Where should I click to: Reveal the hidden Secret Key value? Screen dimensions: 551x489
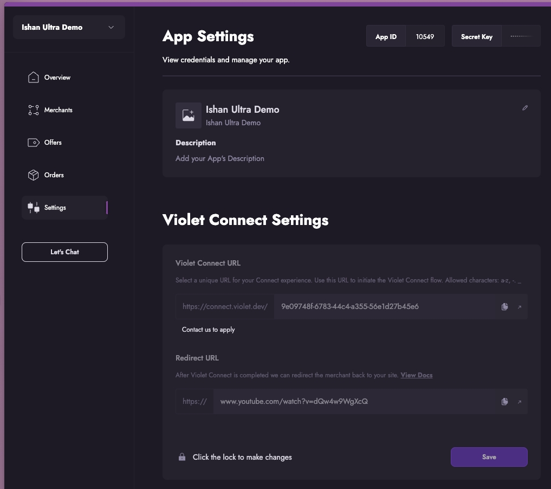tap(521, 36)
